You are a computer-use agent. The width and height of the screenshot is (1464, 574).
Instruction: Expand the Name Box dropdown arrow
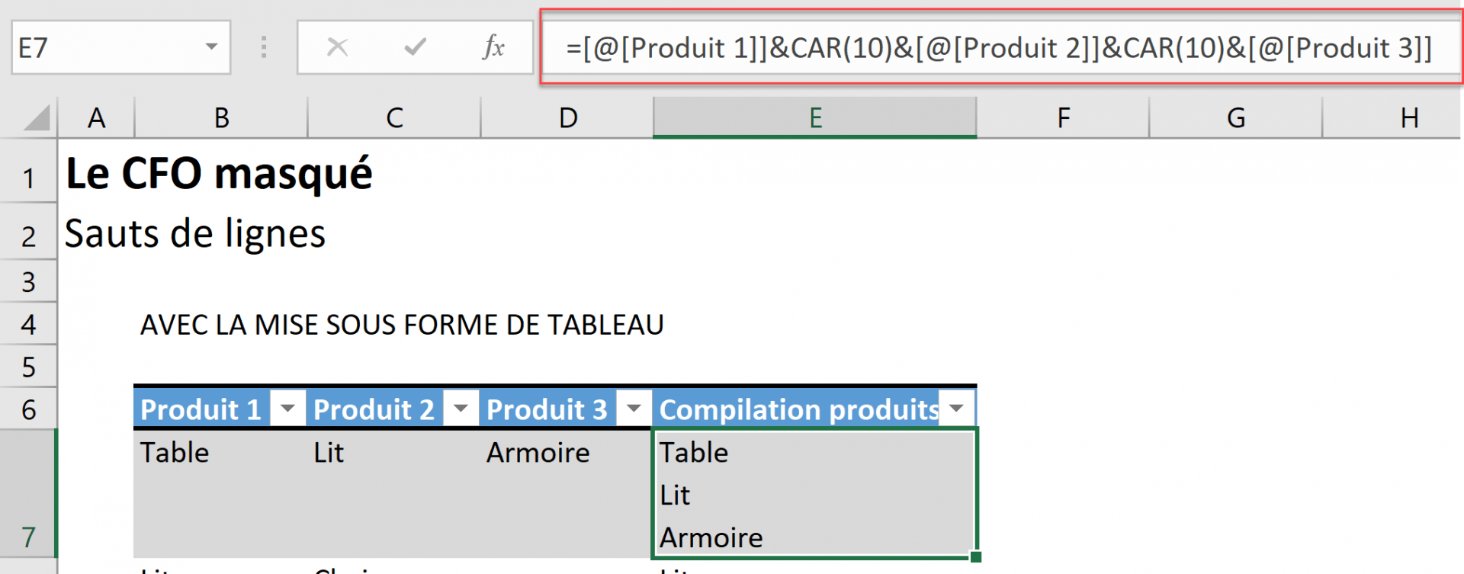pos(211,48)
